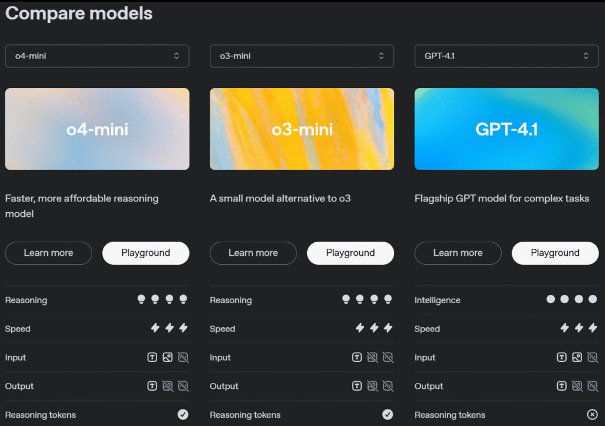
Task: Click the Compare models heading
Action: point(79,14)
